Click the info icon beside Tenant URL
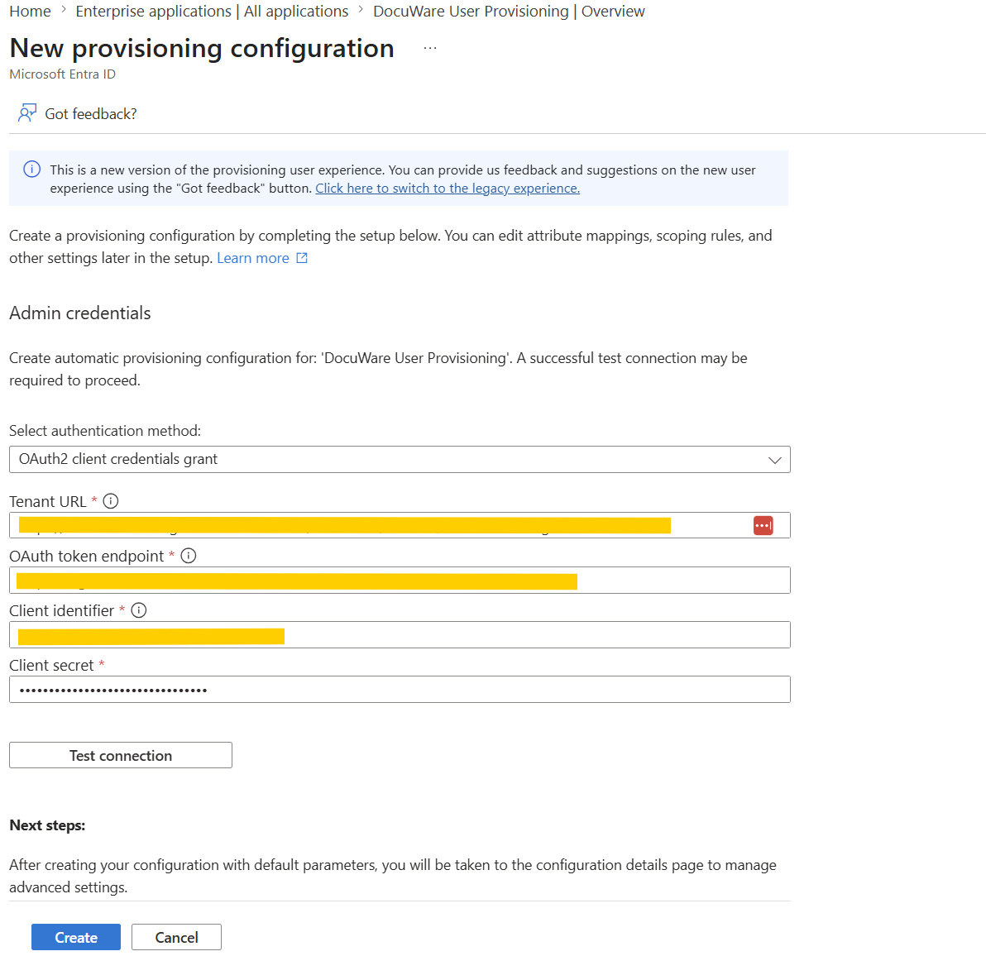This screenshot has width=986, height=956. 111,501
